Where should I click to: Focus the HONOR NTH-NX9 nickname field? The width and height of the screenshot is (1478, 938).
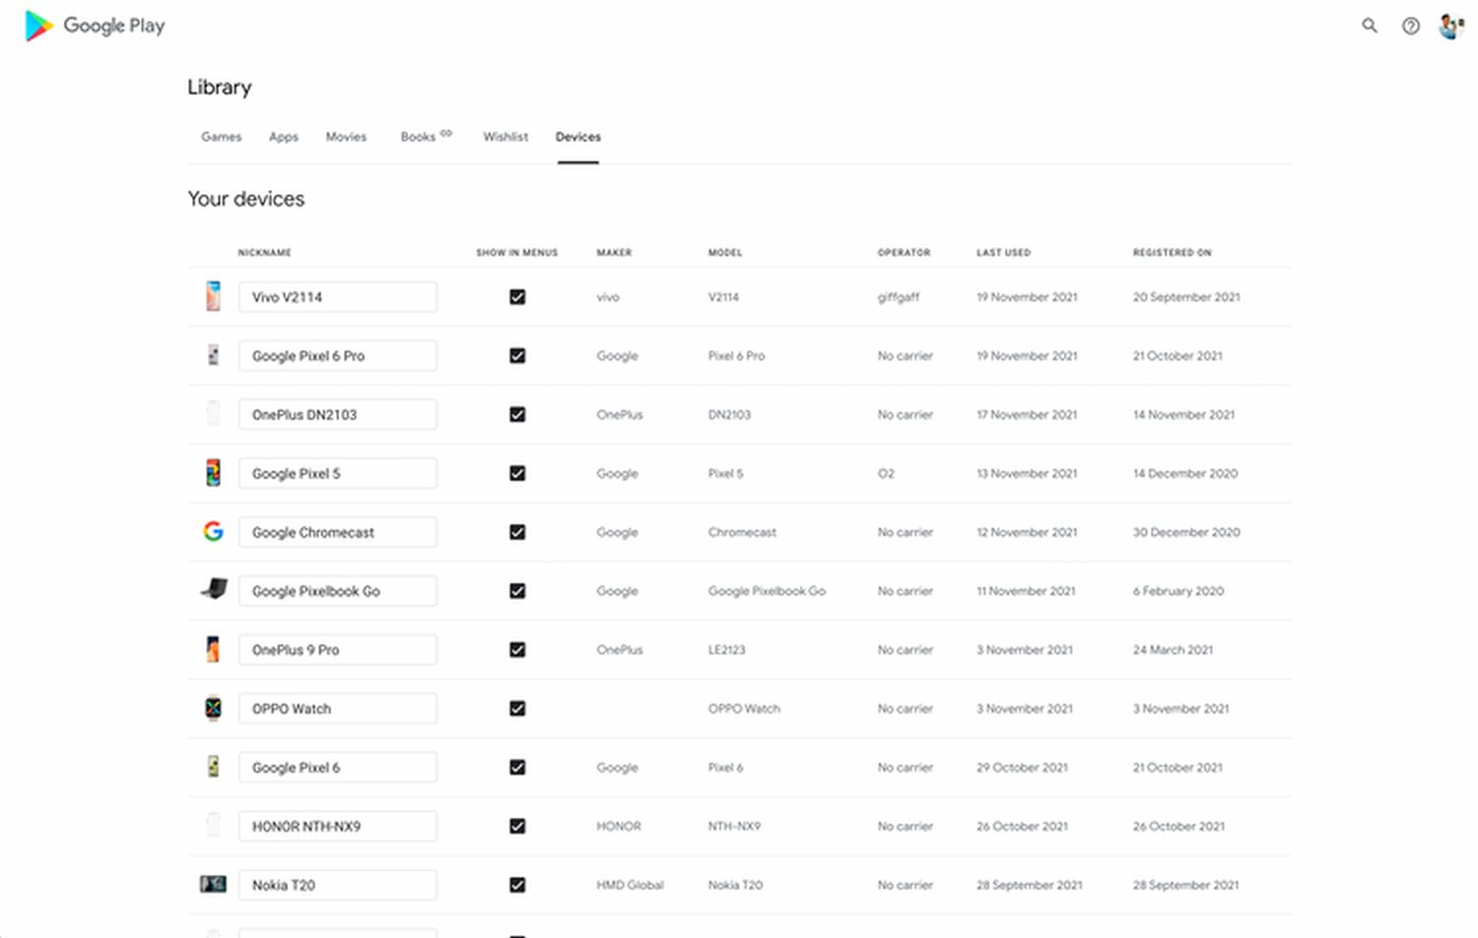[x=337, y=827]
